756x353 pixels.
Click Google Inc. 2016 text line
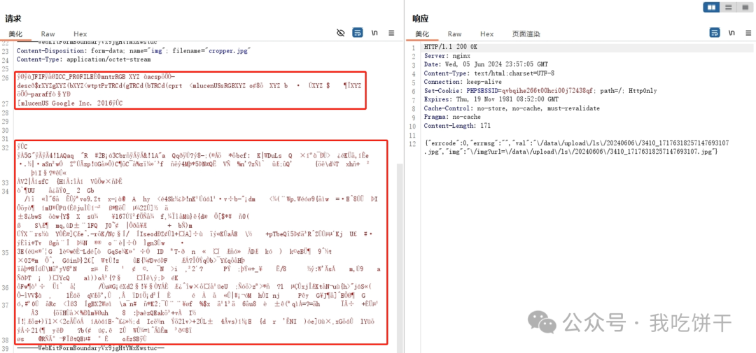tap(70, 103)
